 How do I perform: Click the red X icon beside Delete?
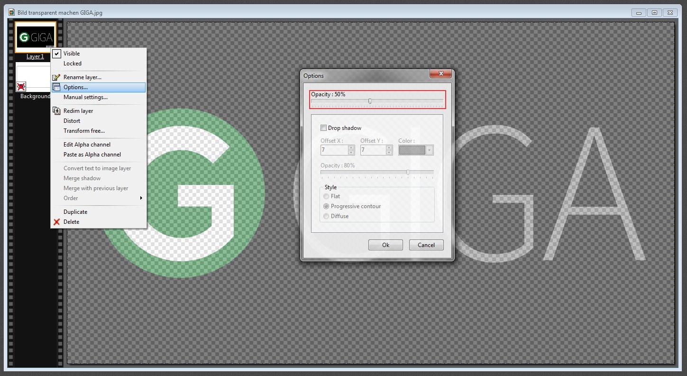tap(56, 222)
